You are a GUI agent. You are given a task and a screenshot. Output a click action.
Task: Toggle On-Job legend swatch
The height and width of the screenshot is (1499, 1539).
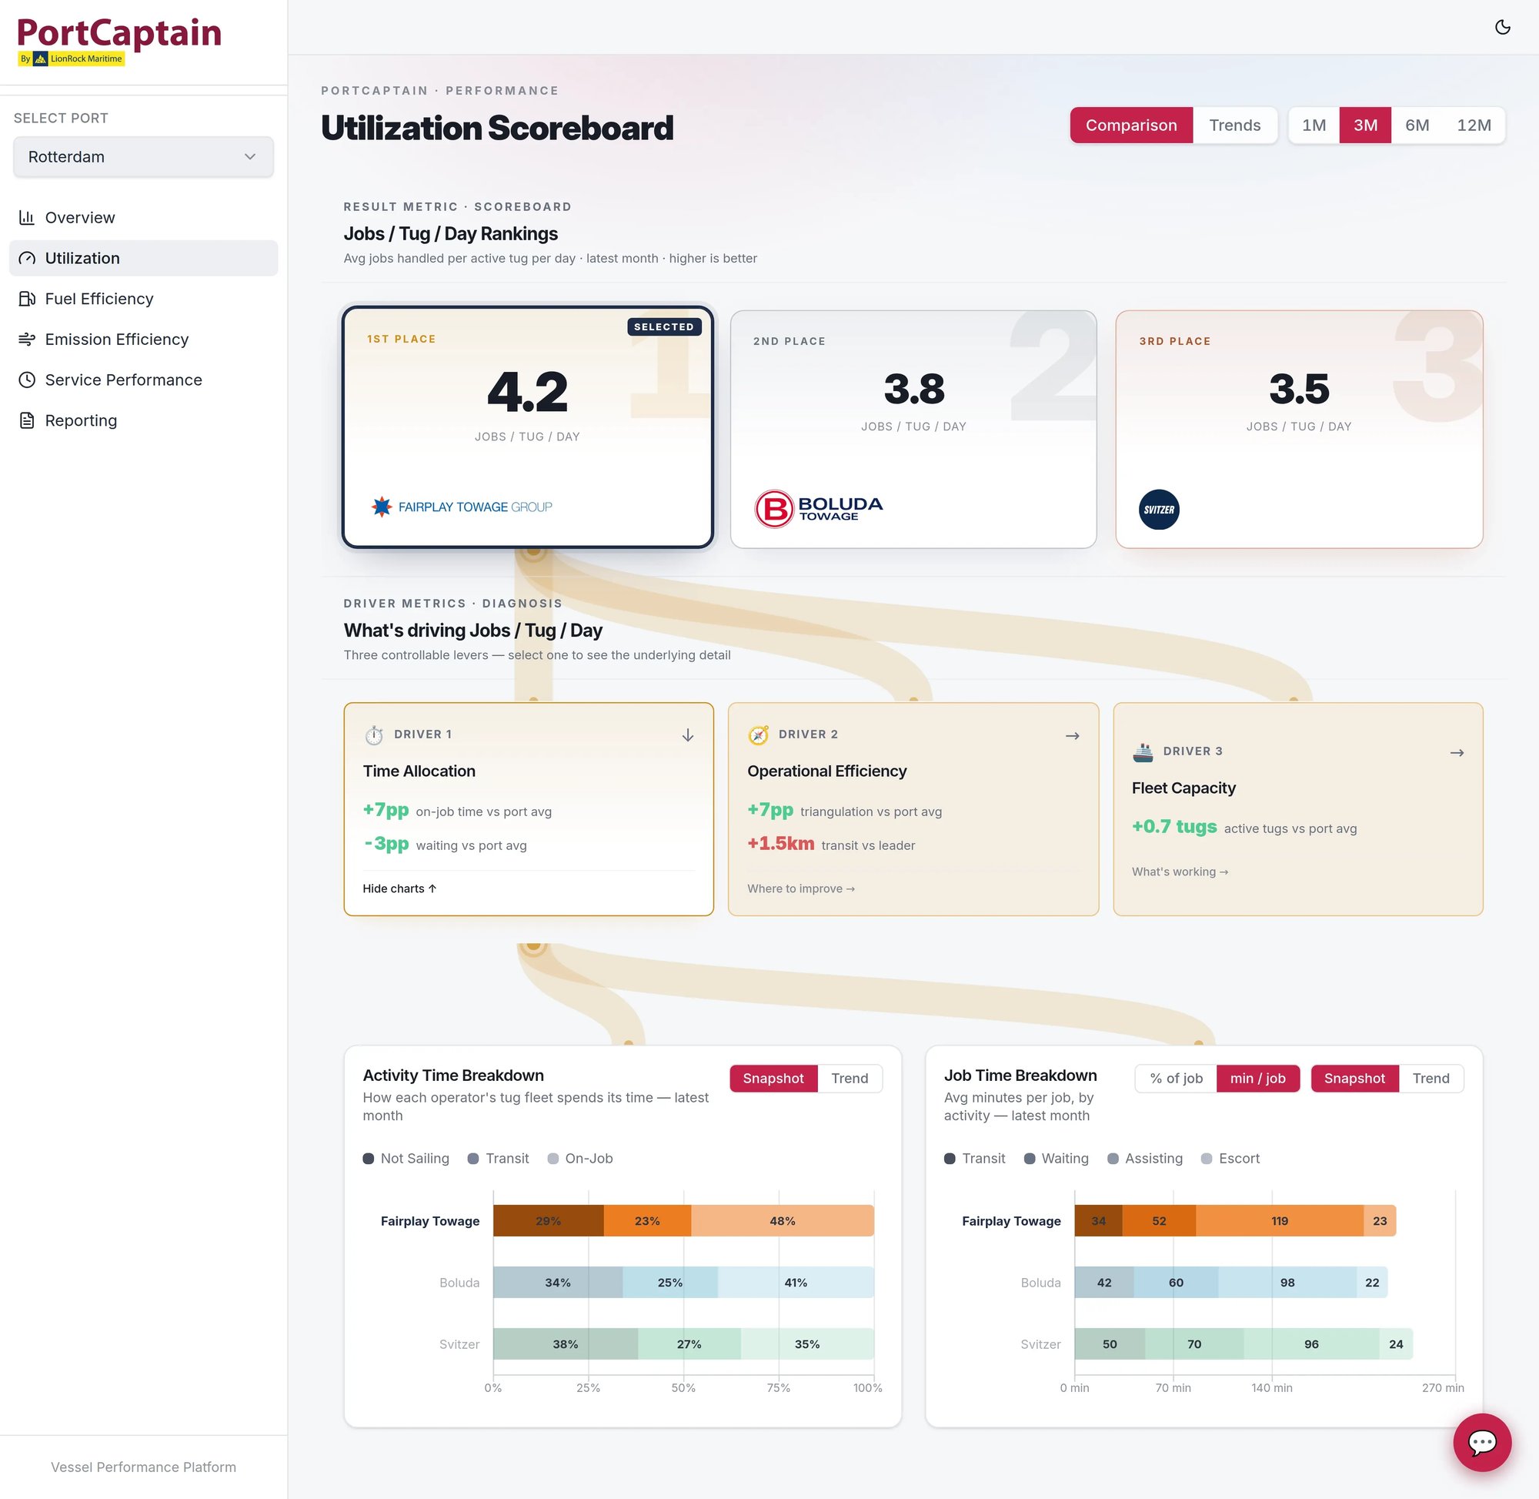[x=553, y=1158]
